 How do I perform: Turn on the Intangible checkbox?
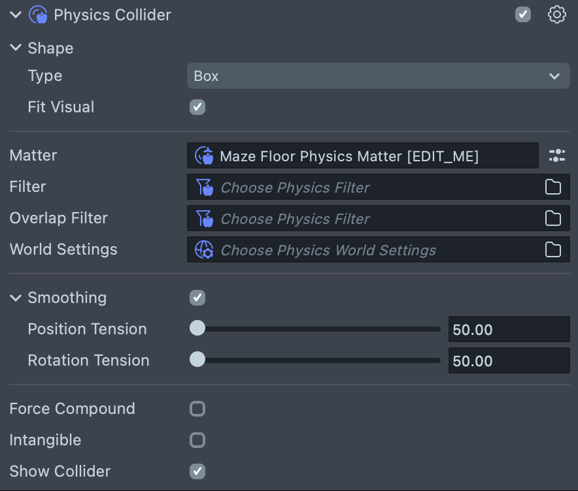click(197, 440)
